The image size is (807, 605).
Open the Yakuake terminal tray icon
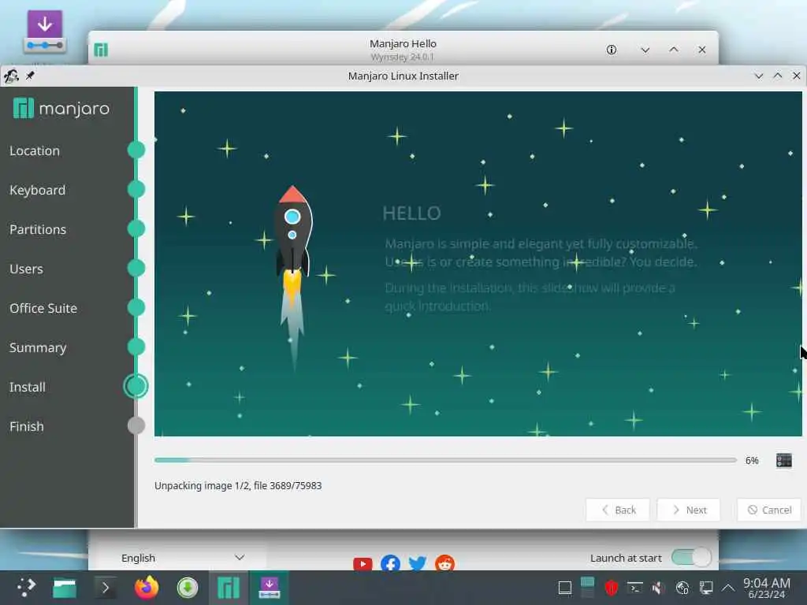pyautogui.click(x=634, y=588)
